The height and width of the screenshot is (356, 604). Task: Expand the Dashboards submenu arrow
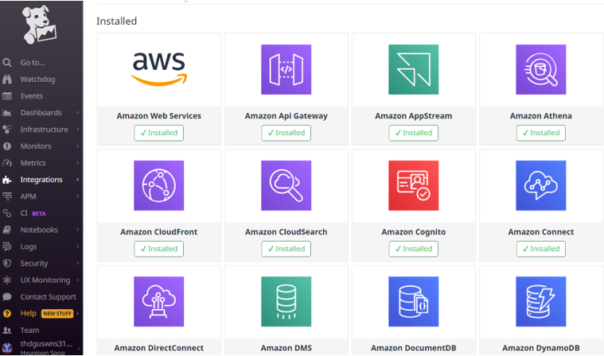coord(78,113)
